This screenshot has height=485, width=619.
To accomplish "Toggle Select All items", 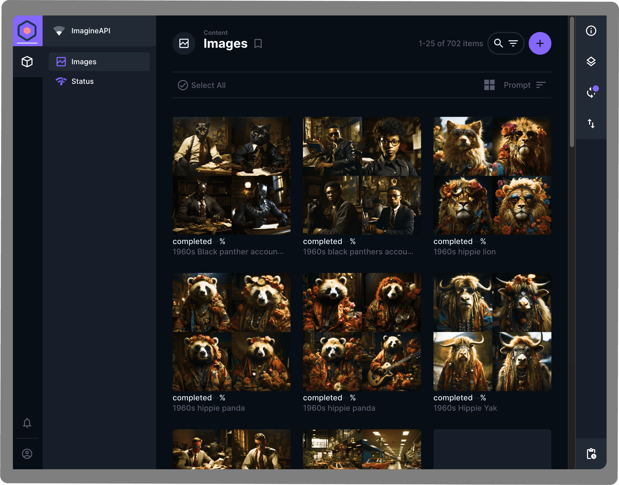I will [202, 85].
